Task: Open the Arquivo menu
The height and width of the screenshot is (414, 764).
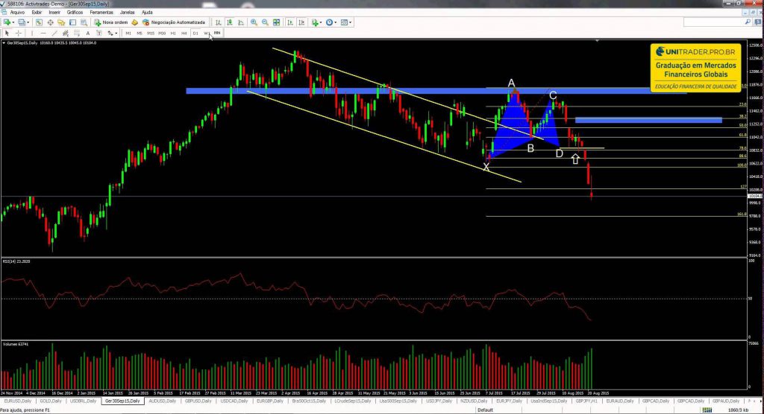Action: [x=17, y=12]
